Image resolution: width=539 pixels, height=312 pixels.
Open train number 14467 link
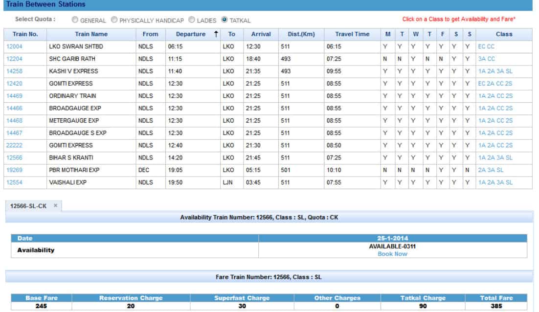coord(14,133)
